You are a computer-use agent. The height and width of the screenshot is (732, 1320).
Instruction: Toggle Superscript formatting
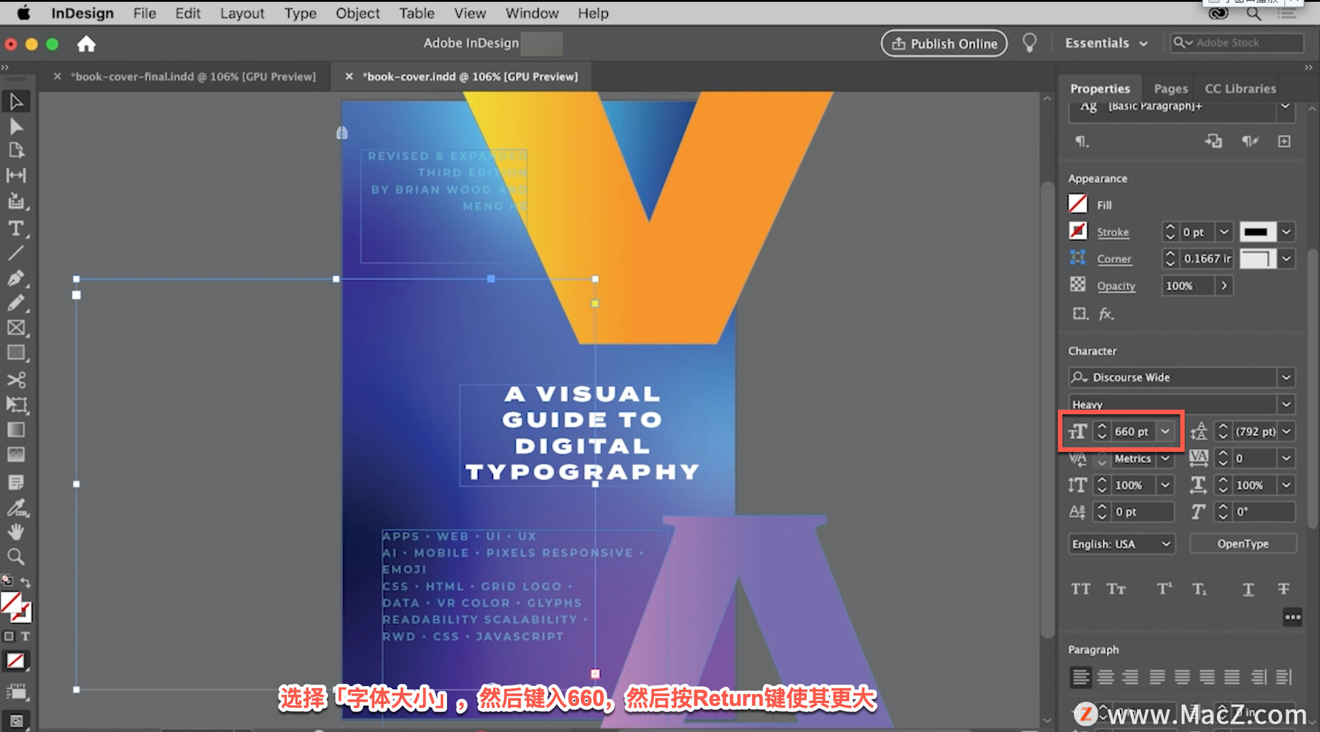click(1165, 589)
